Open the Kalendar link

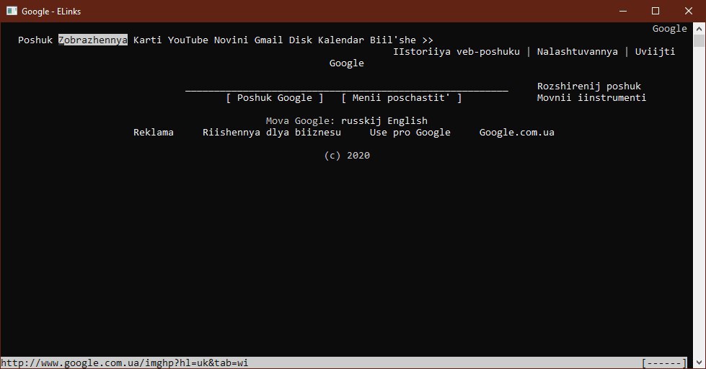(341, 40)
